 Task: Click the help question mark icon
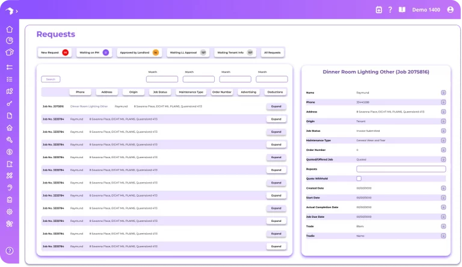(x=390, y=10)
